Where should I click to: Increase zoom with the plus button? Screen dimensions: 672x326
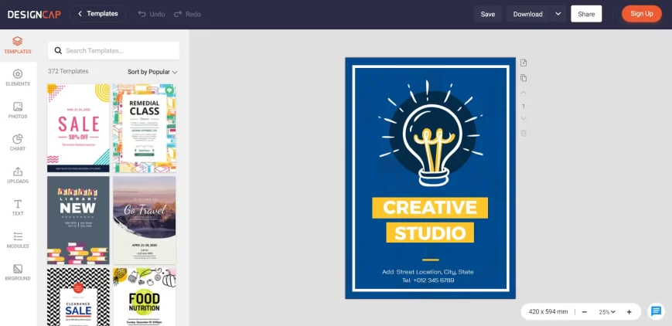(629, 312)
